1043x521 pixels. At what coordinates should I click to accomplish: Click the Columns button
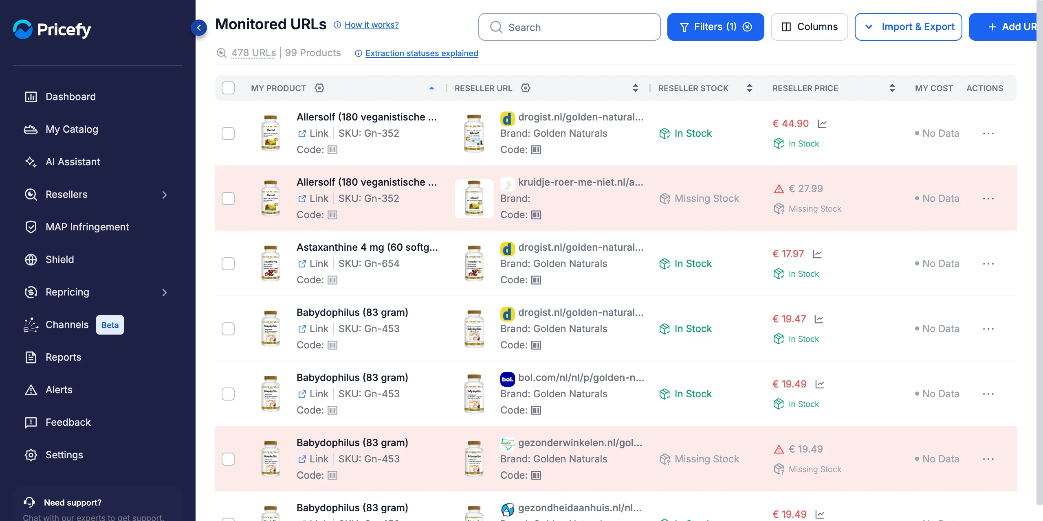[x=809, y=27]
